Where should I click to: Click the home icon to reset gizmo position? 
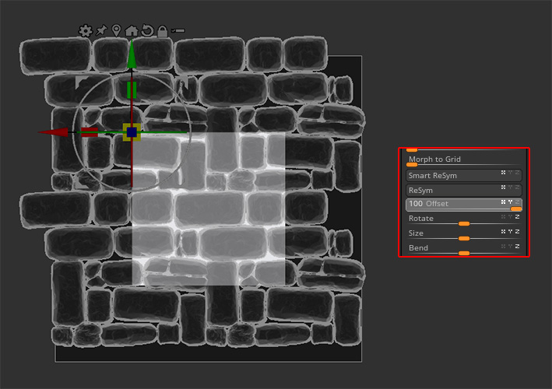pyautogui.click(x=132, y=31)
